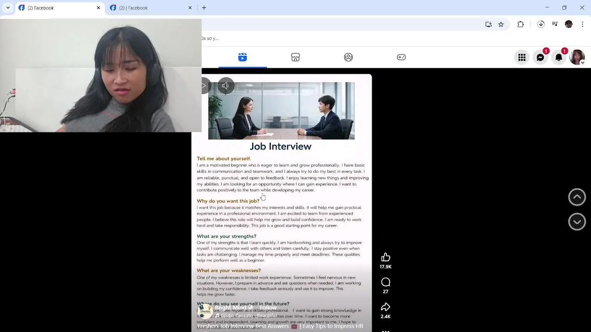Screen dimensions: 591x332
Task: Open the Chrome profile avatar
Action: click(x=569, y=24)
